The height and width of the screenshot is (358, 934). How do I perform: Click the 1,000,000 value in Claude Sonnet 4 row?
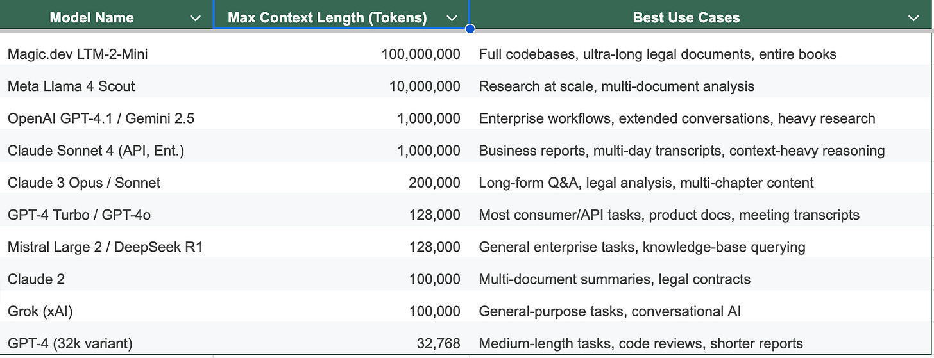[429, 151]
